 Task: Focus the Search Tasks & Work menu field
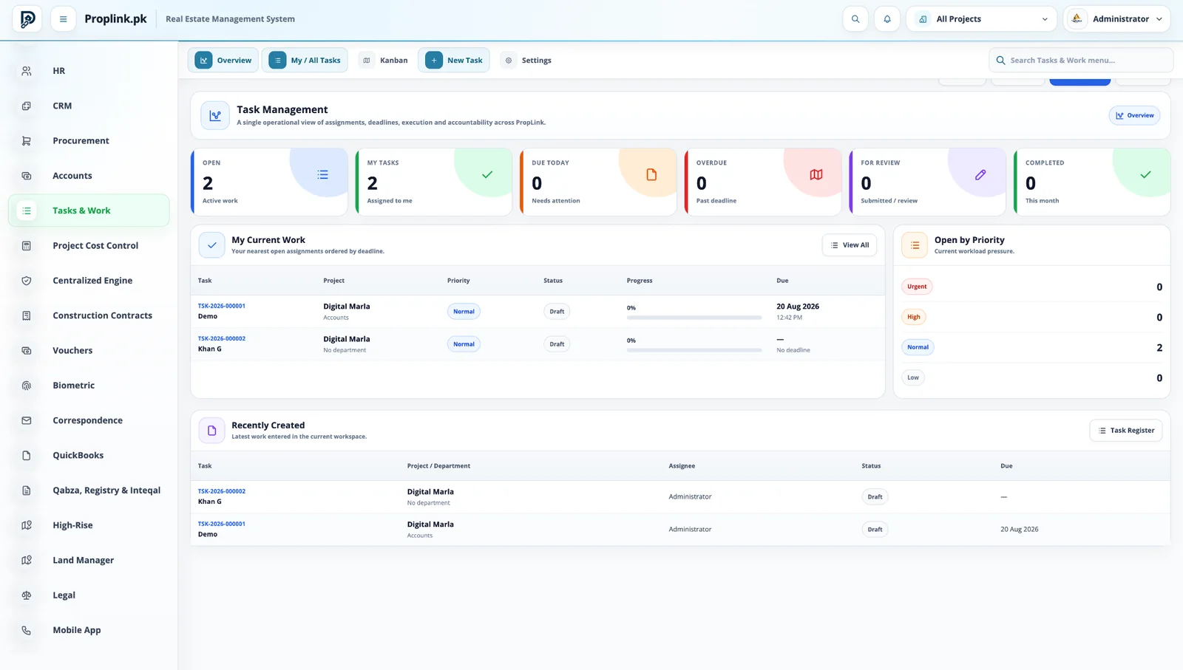1081,61
